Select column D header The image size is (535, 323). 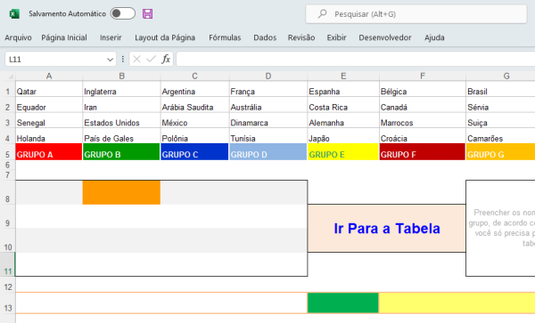pyautogui.click(x=268, y=76)
